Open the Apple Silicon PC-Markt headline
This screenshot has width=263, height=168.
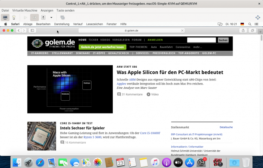(170, 72)
